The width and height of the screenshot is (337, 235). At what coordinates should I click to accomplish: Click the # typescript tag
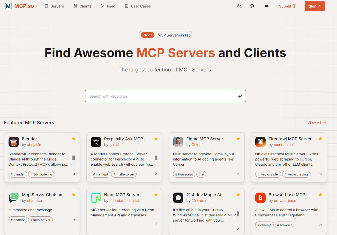184,174
